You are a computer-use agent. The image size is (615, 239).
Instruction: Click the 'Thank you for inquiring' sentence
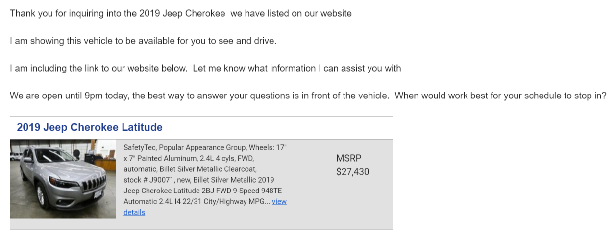[181, 13]
